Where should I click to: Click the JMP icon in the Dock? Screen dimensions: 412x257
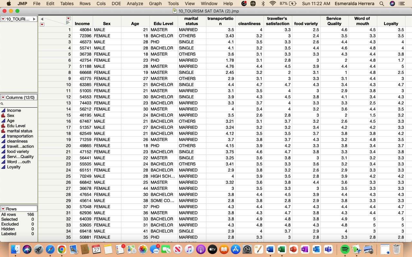click(357, 250)
